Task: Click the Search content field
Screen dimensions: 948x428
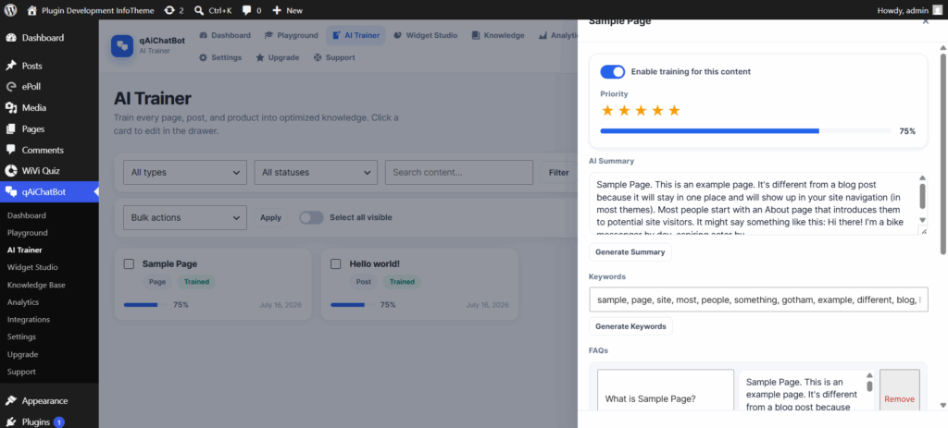Action: point(459,172)
